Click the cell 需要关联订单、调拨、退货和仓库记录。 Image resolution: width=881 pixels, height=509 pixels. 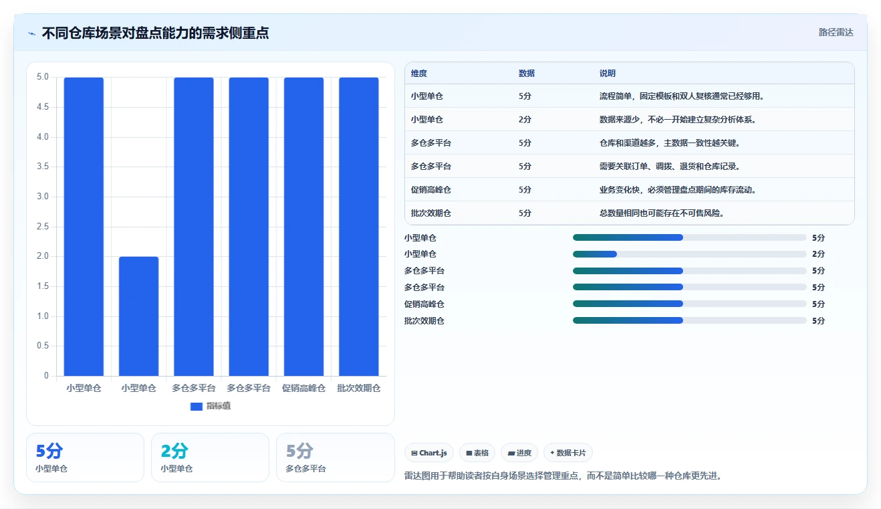(x=670, y=167)
